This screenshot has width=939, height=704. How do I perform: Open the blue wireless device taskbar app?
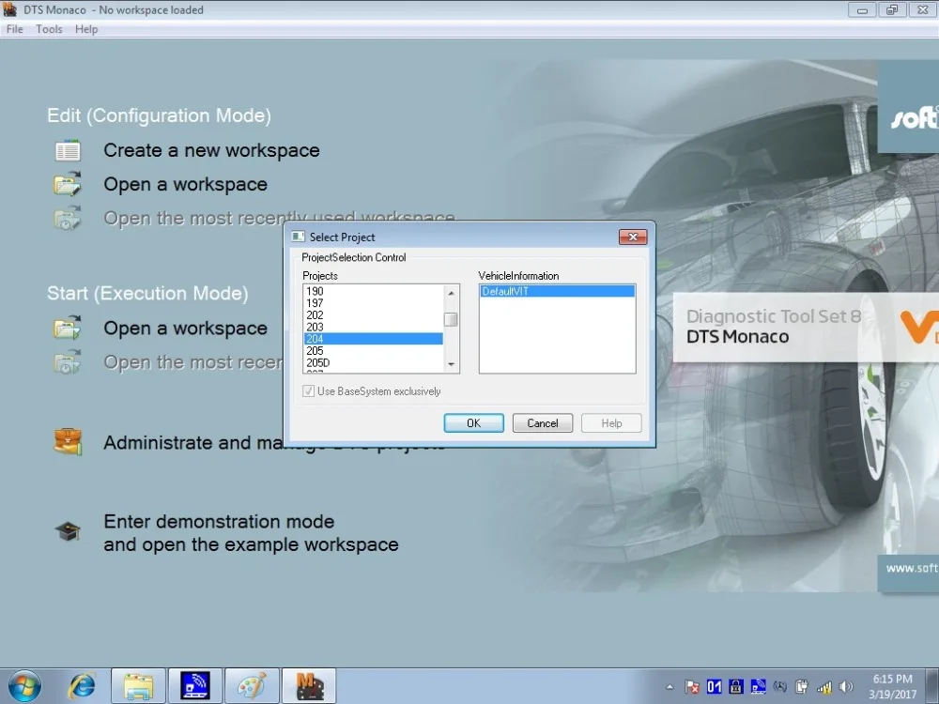pyautogui.click(x=194, y=686)
